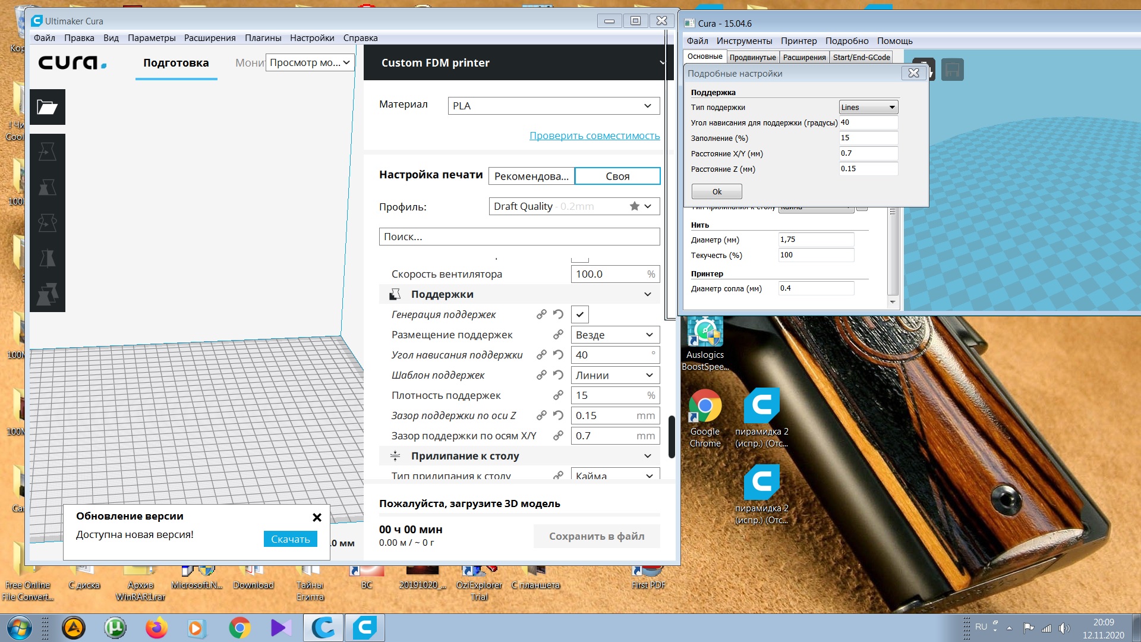The image size is (1141, 642).
Task: Collapse the Прилипание к столу section
Action: click(519, 456)
